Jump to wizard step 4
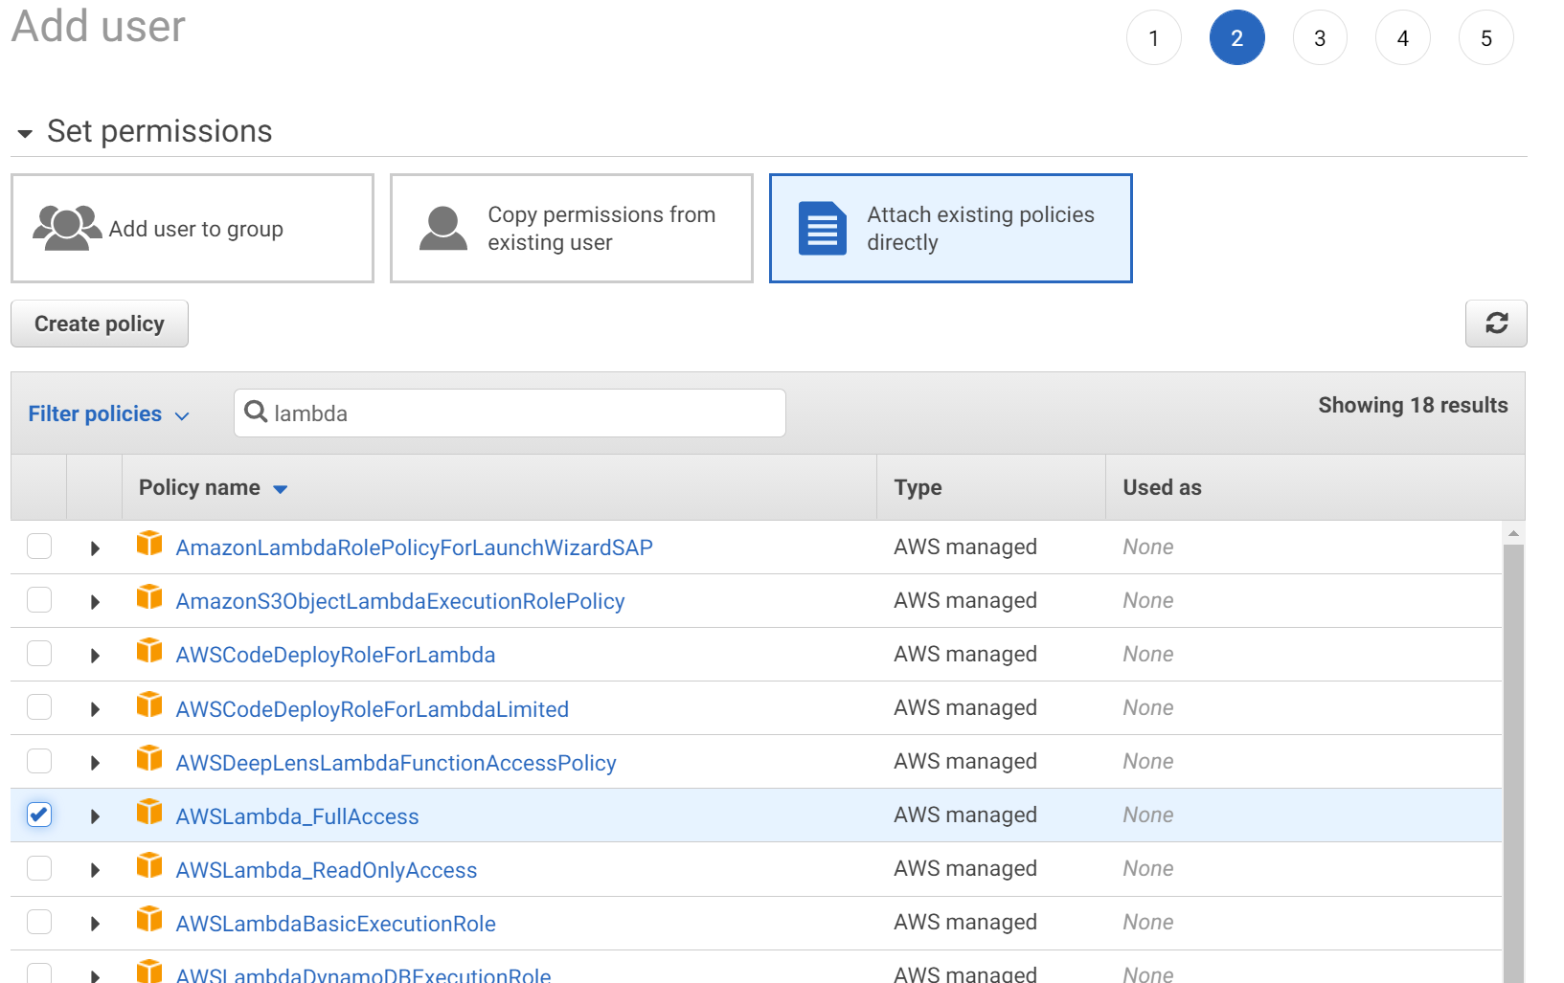The image size is (1564, 983). tap(1403, 38)
